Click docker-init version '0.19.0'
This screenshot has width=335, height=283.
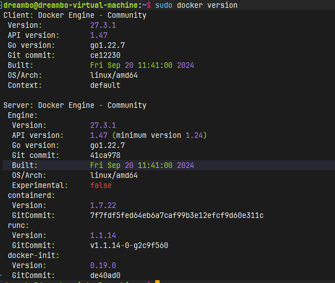103,265
